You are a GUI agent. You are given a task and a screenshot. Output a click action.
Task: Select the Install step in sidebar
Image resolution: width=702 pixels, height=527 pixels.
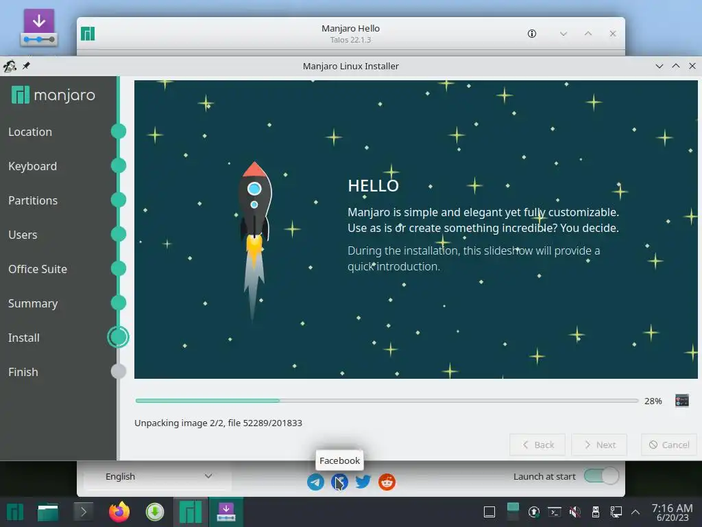pyautogui.click(x=24, y=338)
